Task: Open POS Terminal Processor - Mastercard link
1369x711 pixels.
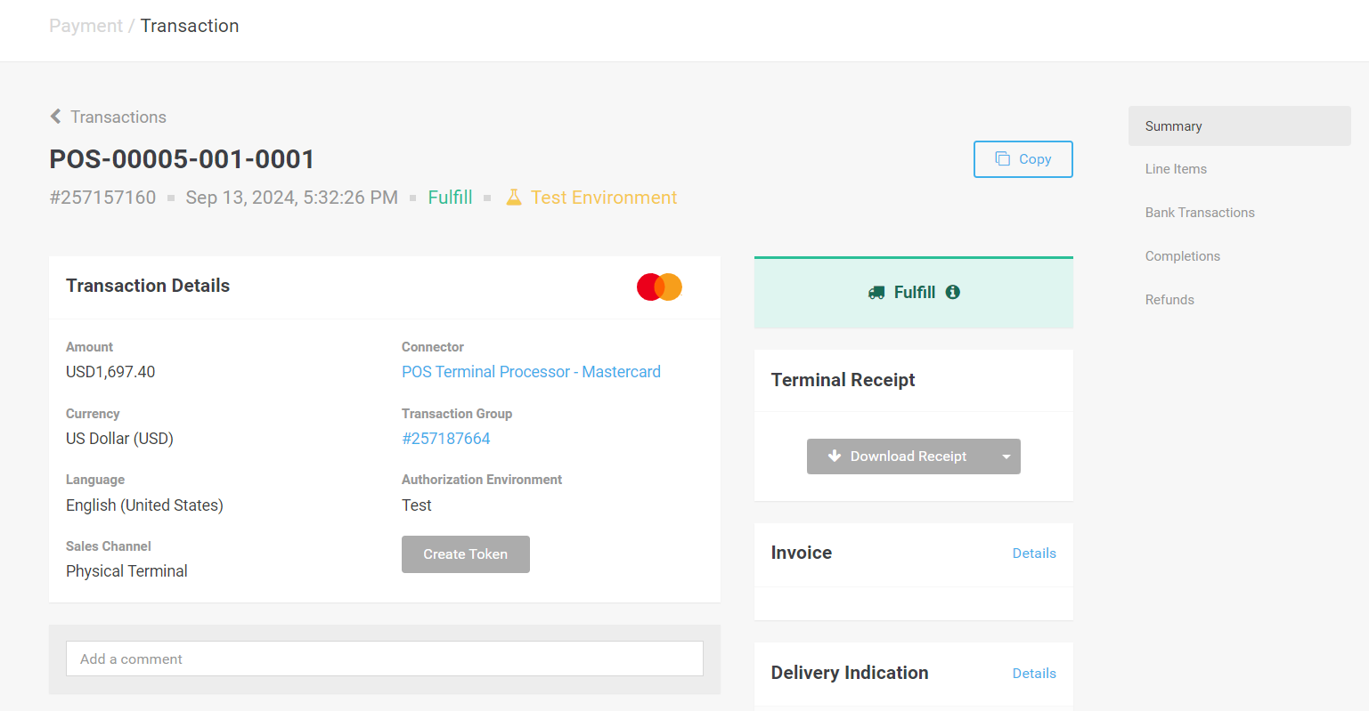Action: click(x=531, y=372)
